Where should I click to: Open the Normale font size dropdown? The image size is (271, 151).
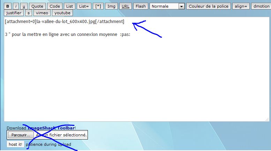point(167,6)
